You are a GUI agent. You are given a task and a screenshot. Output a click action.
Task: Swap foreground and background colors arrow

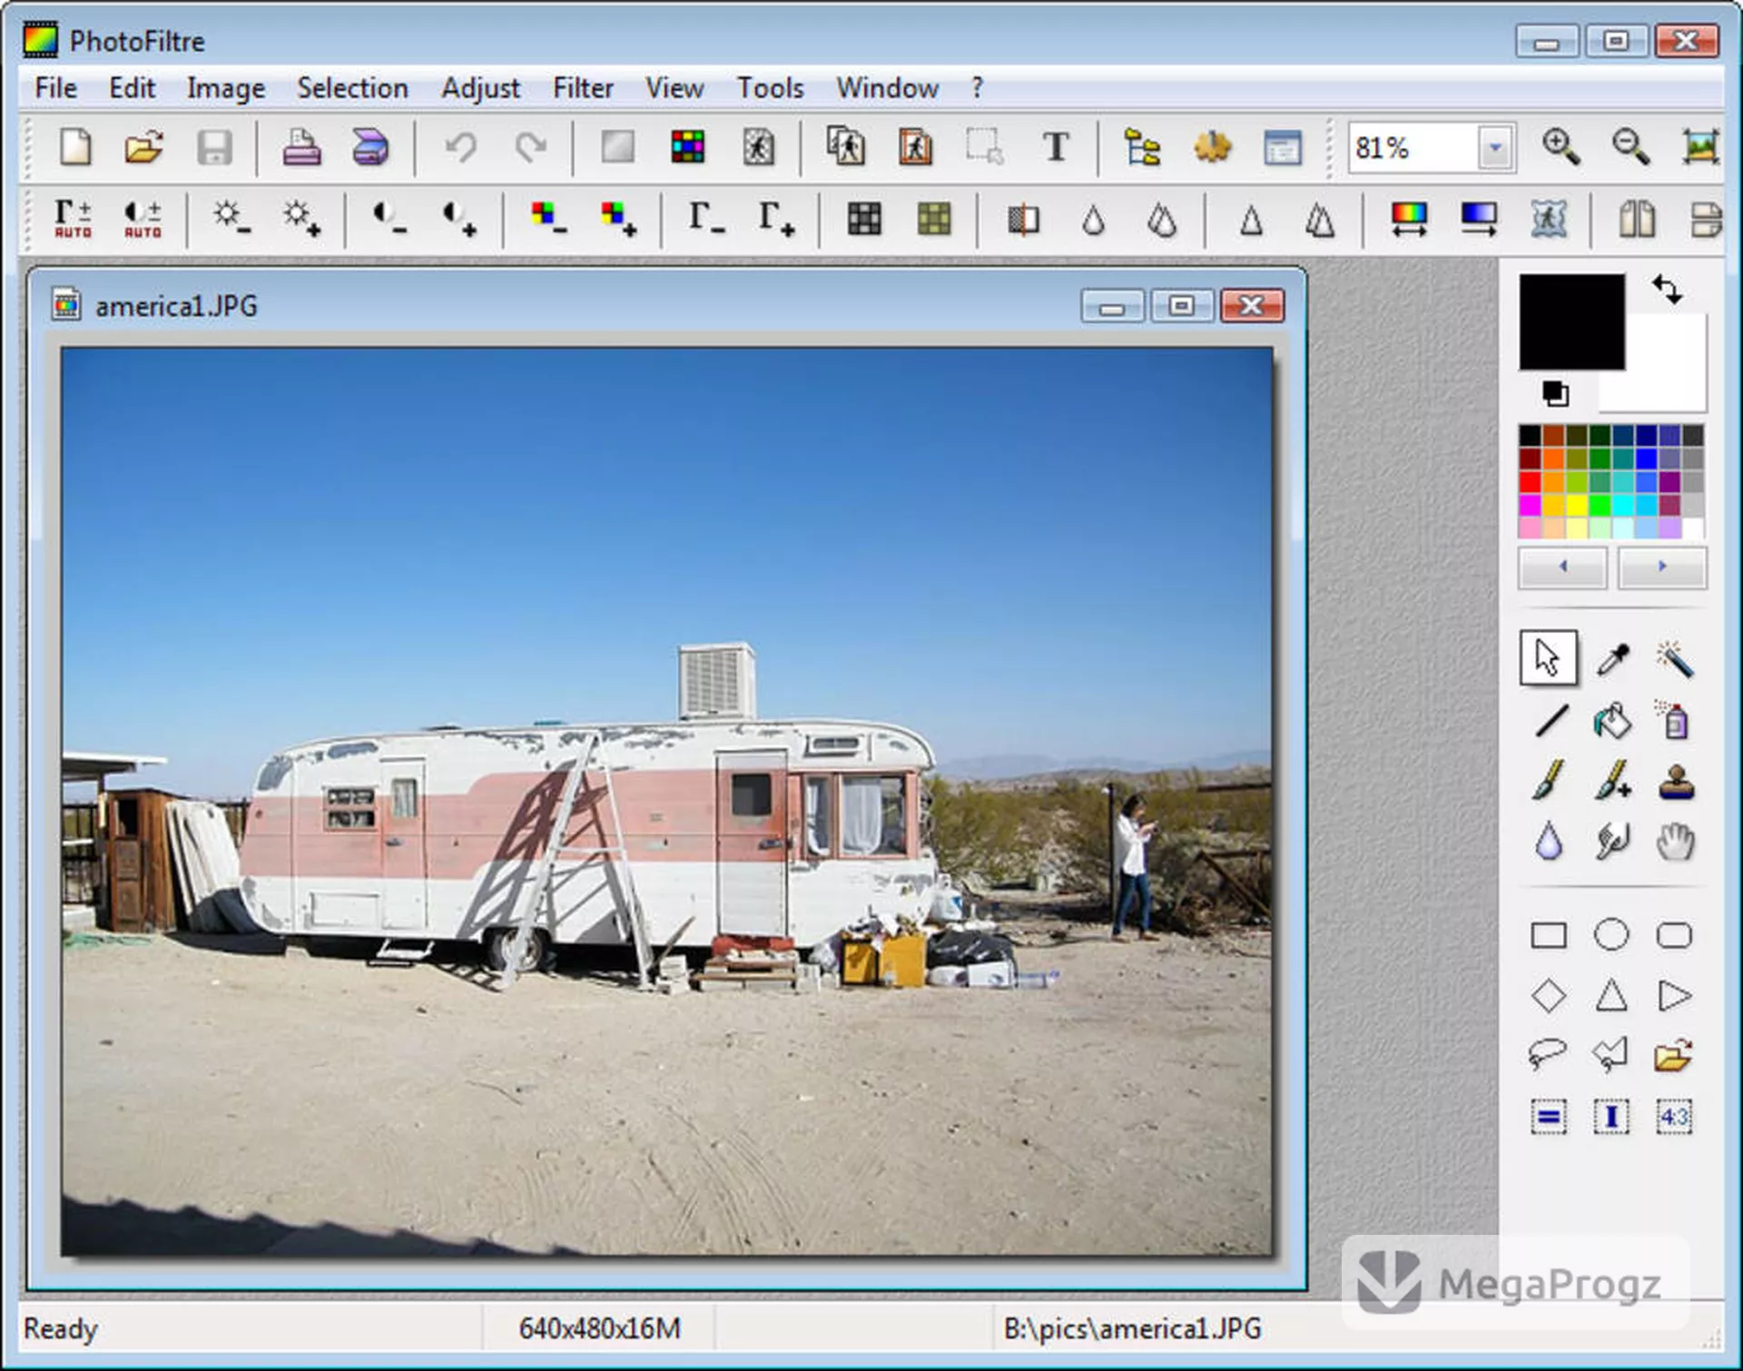(1667, 290)
